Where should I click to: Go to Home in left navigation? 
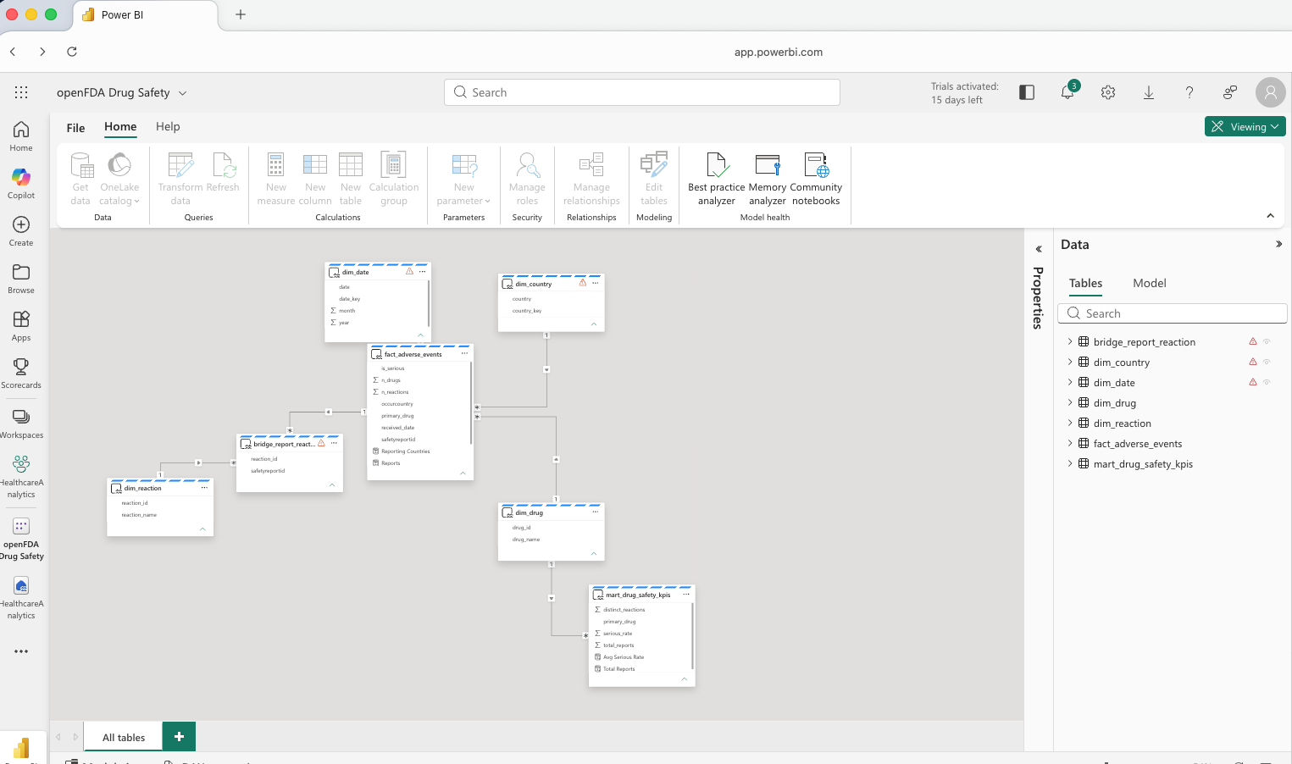click(21, 136)
